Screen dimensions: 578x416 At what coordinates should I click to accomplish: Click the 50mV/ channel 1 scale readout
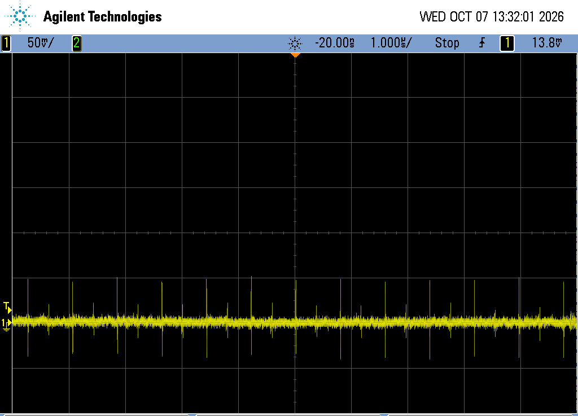pos(41,43)
